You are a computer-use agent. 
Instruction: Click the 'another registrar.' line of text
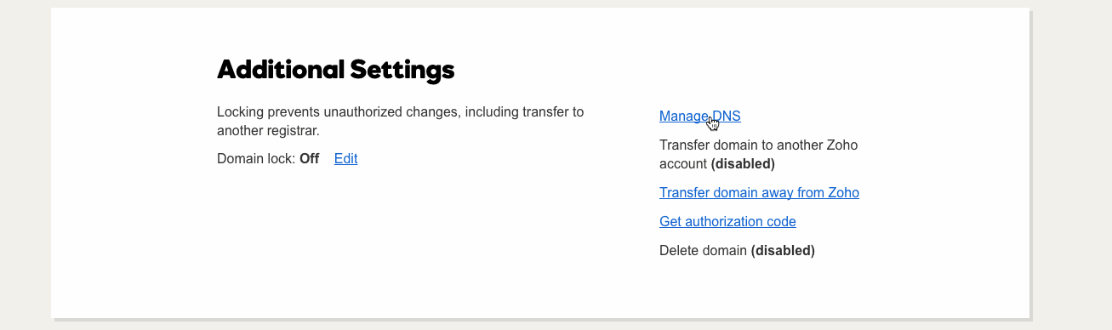tap(268, 131)
